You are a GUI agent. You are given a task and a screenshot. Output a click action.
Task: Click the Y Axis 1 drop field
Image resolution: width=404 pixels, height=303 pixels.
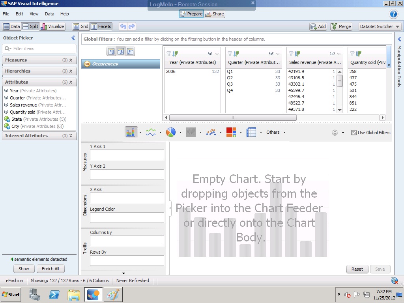point(127,155)
